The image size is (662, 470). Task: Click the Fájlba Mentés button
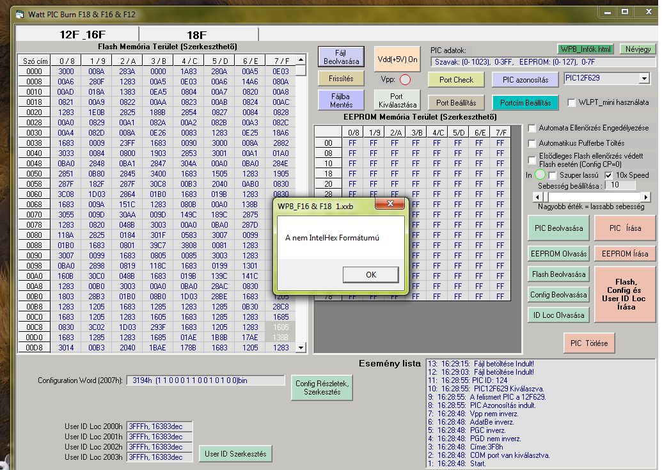coord(341,100)
